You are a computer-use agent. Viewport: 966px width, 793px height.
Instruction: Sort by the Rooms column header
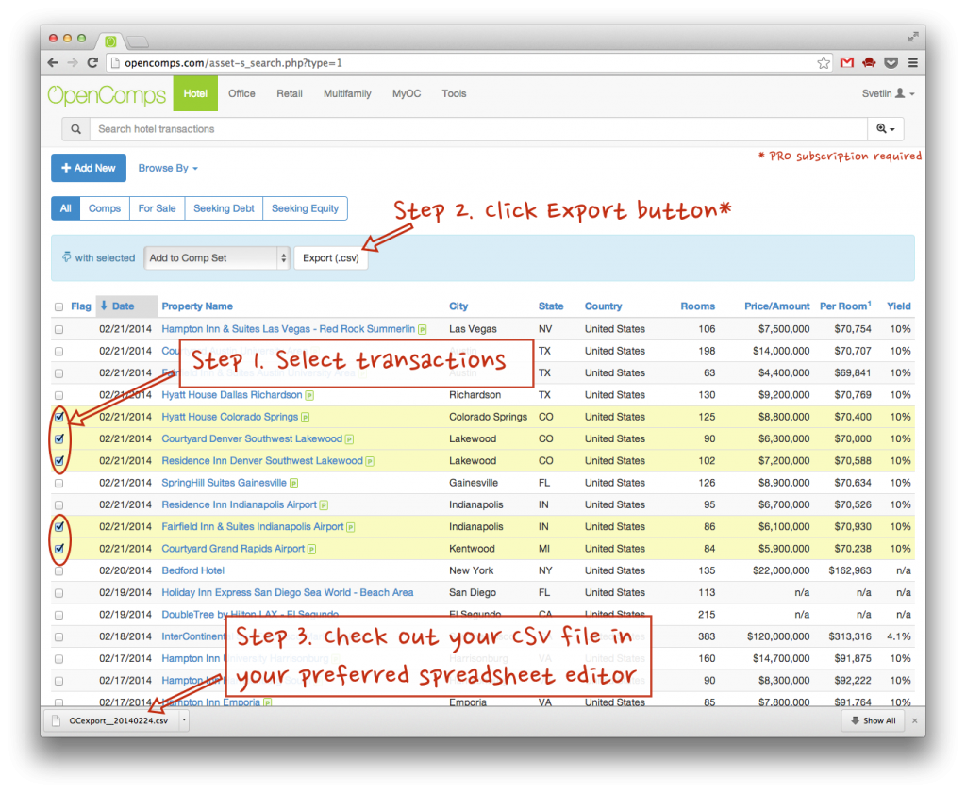pos(698,306)
